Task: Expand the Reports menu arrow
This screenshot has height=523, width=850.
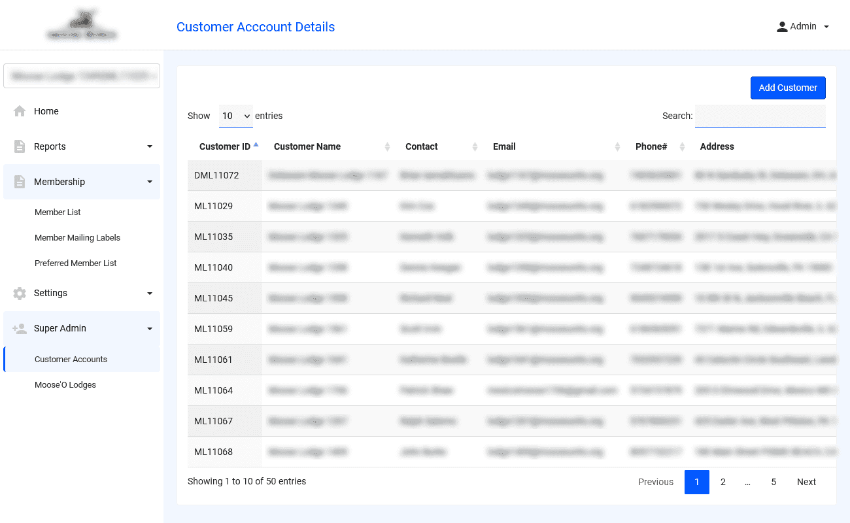Action: (150, 146)
